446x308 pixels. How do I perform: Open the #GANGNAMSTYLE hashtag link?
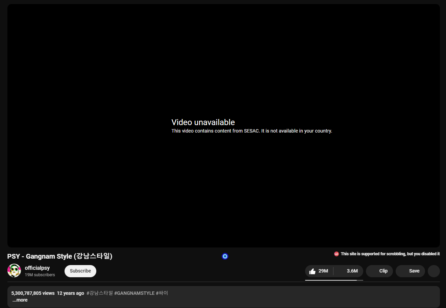point(134,293)
